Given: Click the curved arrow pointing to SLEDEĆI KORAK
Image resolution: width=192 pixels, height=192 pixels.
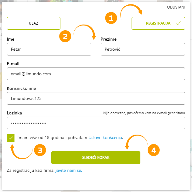Looking at the screenshot, I should pos(136,142).
